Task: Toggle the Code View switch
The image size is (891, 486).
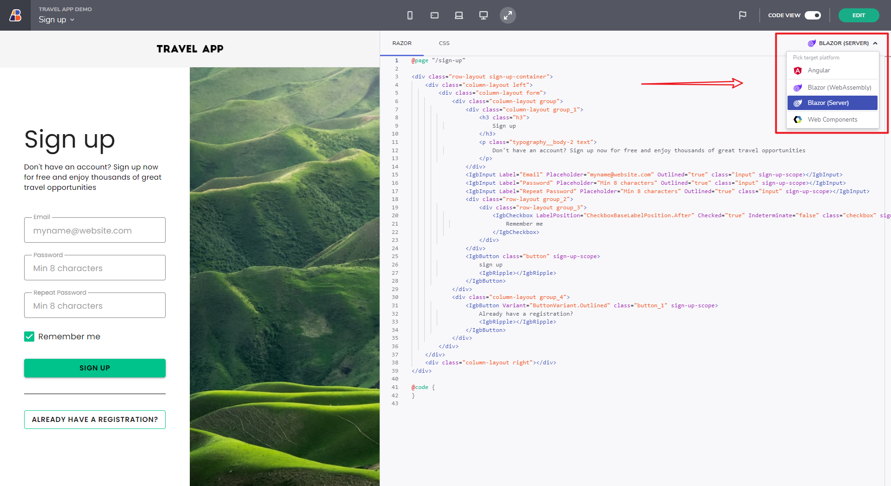Action: 813,15
